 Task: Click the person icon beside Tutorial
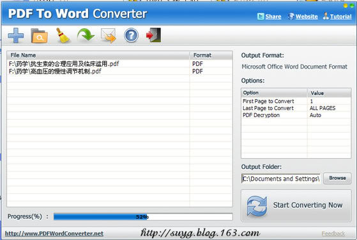326,16
